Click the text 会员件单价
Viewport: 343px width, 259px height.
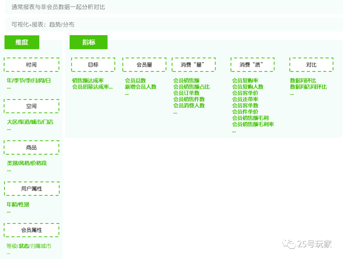(245, 112)
